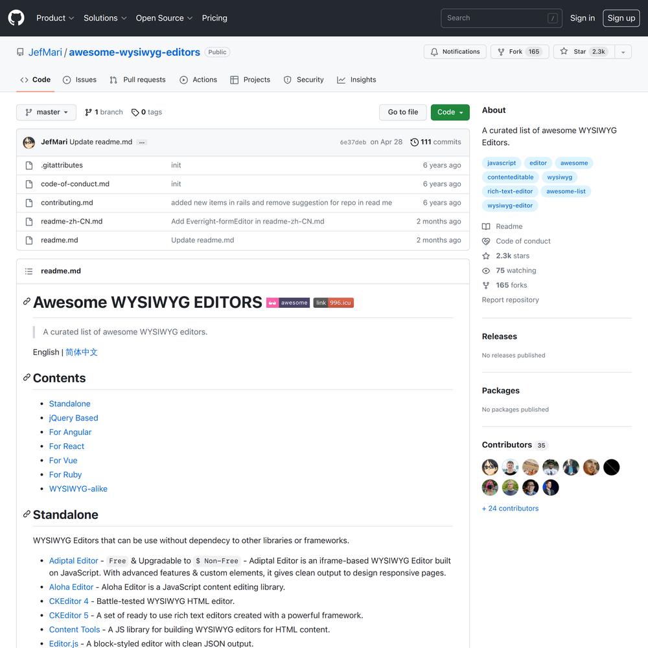
Task: Focus the Search input field
Action: coord(502,18)
